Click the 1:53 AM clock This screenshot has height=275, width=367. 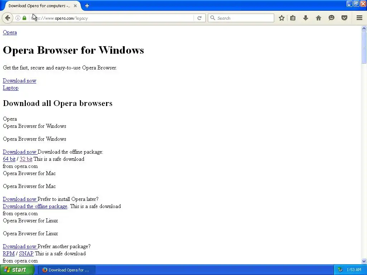click(354, 270)
